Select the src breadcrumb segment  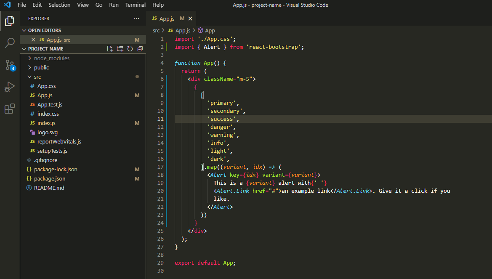[156, 30]
